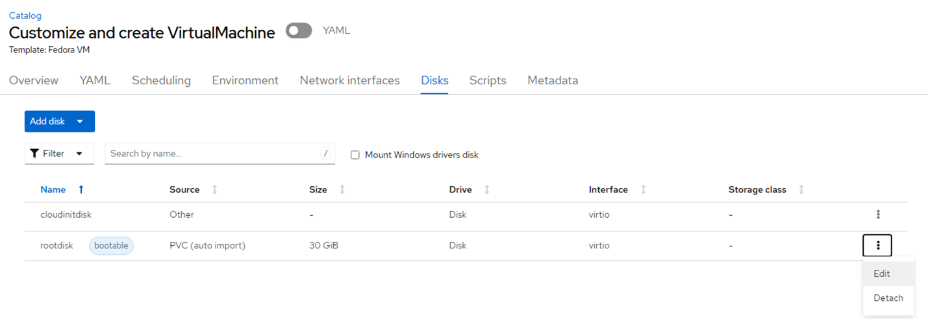928x319 pixels.
Task: Check Mount Windows drivers disk
Action: (x=355, y=155)
